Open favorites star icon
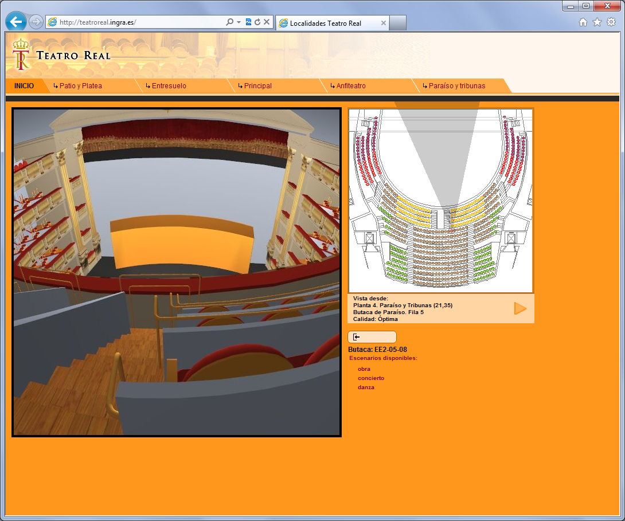 tap(597, 22)
